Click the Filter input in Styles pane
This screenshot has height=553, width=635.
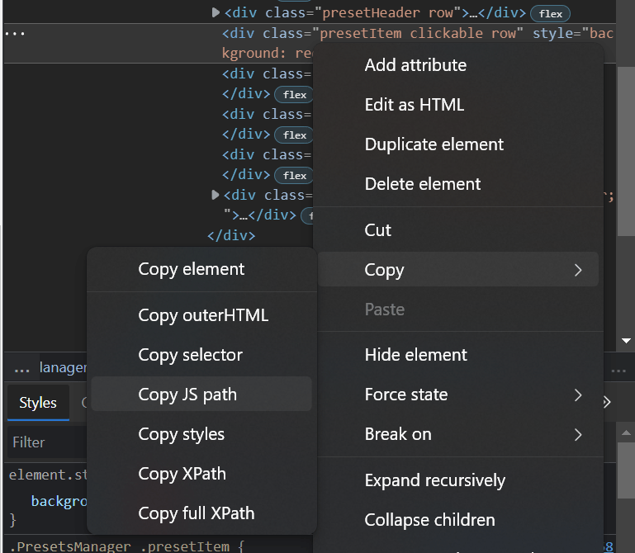tap(45, 442)
